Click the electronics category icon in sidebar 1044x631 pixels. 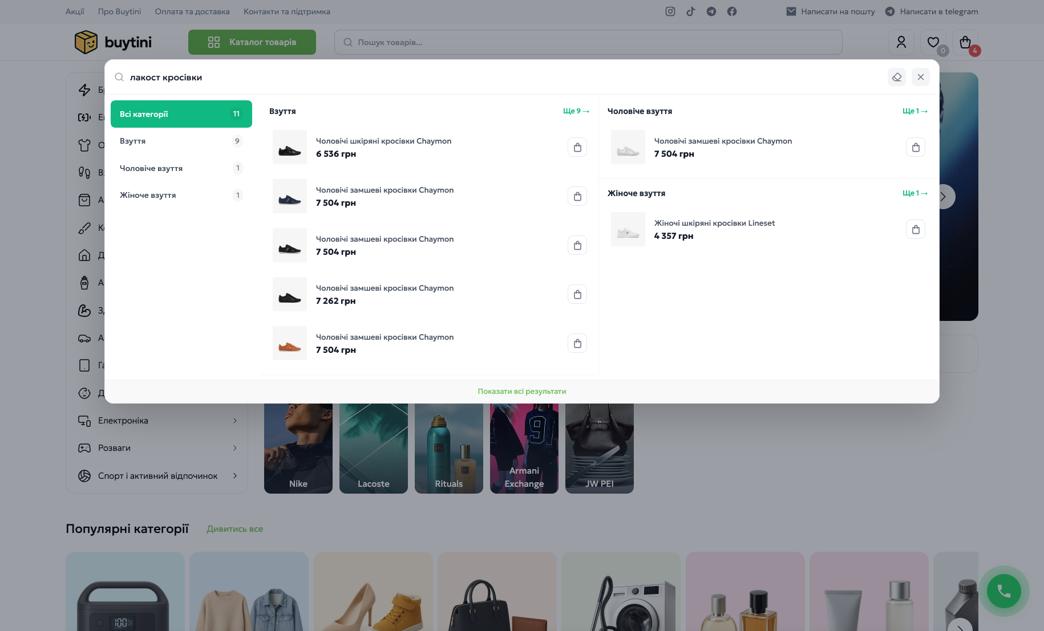tap(84, 421)
